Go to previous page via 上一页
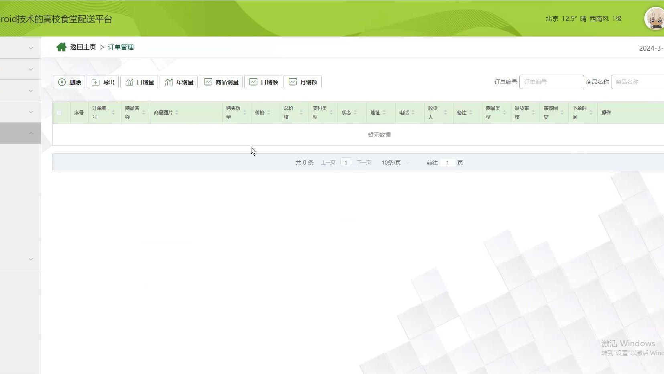This screenshot has height=374, width=664. pyautogui.click(x=328, y=163)
